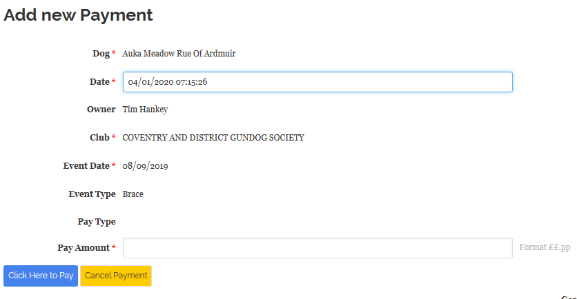Click the Format ££.pp hint text
The image size is (577, 299).
[x=545, y=247]
